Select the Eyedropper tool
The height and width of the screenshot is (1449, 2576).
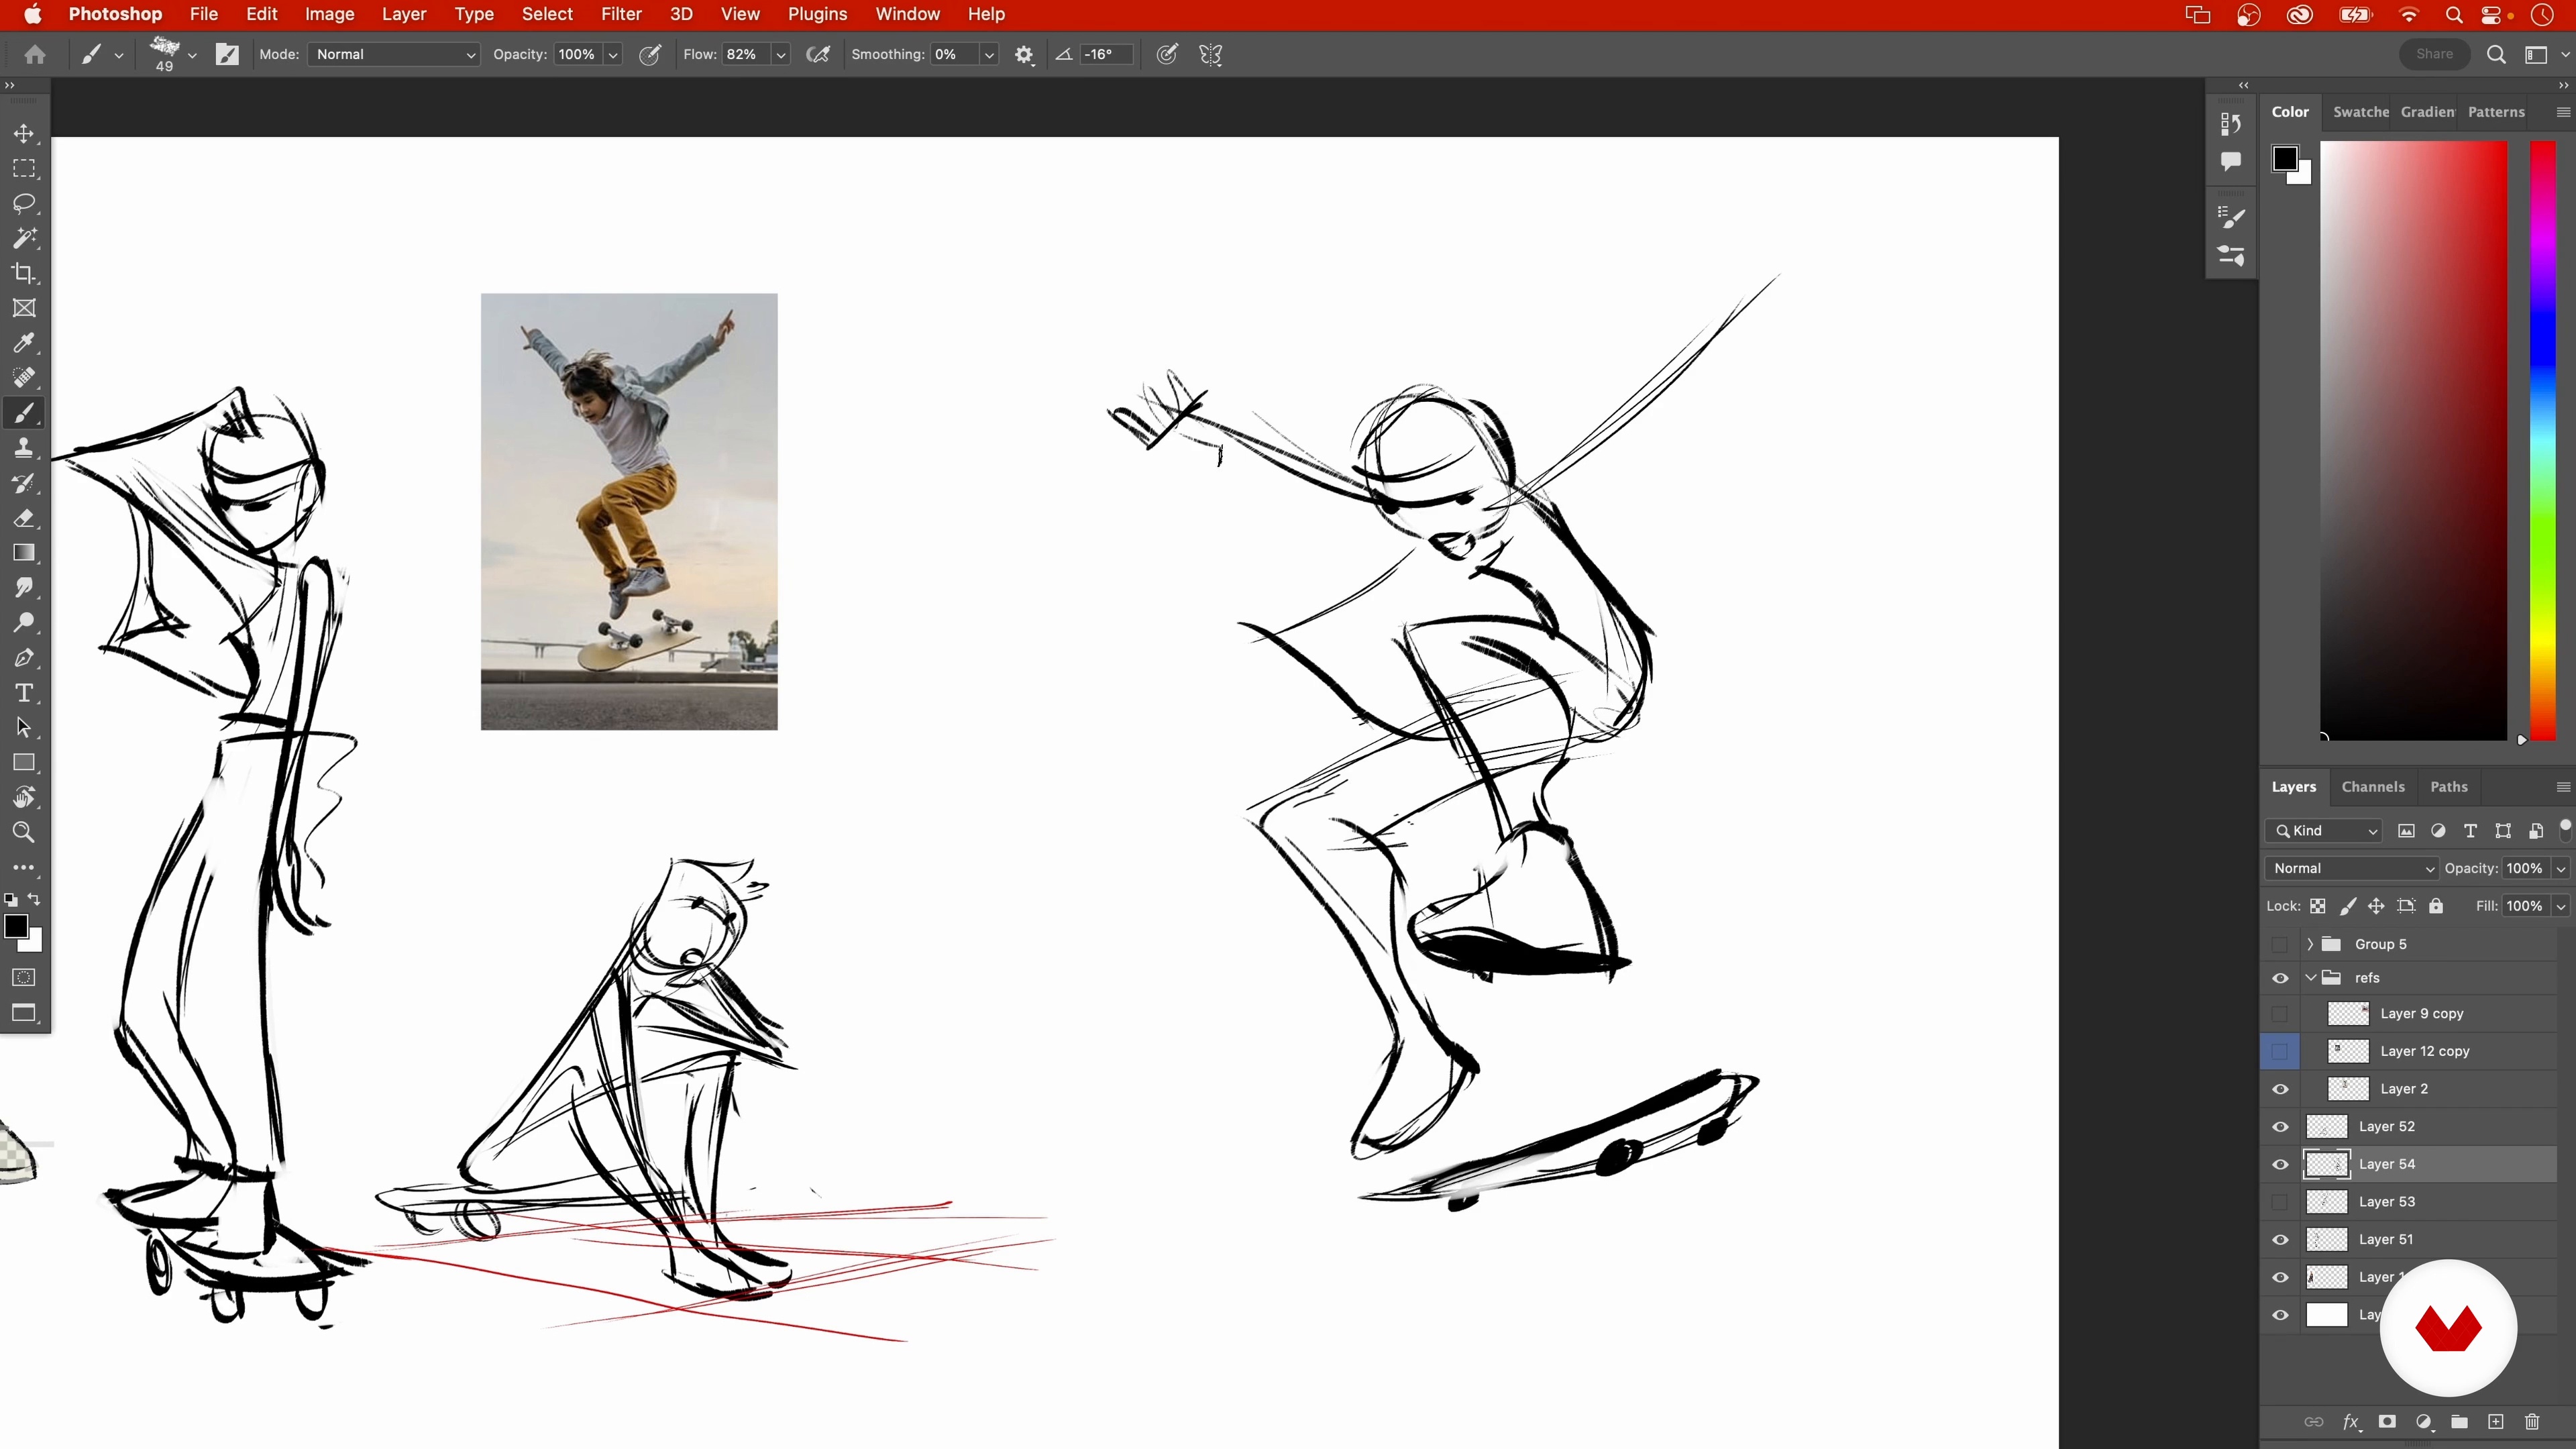point(24,343)
